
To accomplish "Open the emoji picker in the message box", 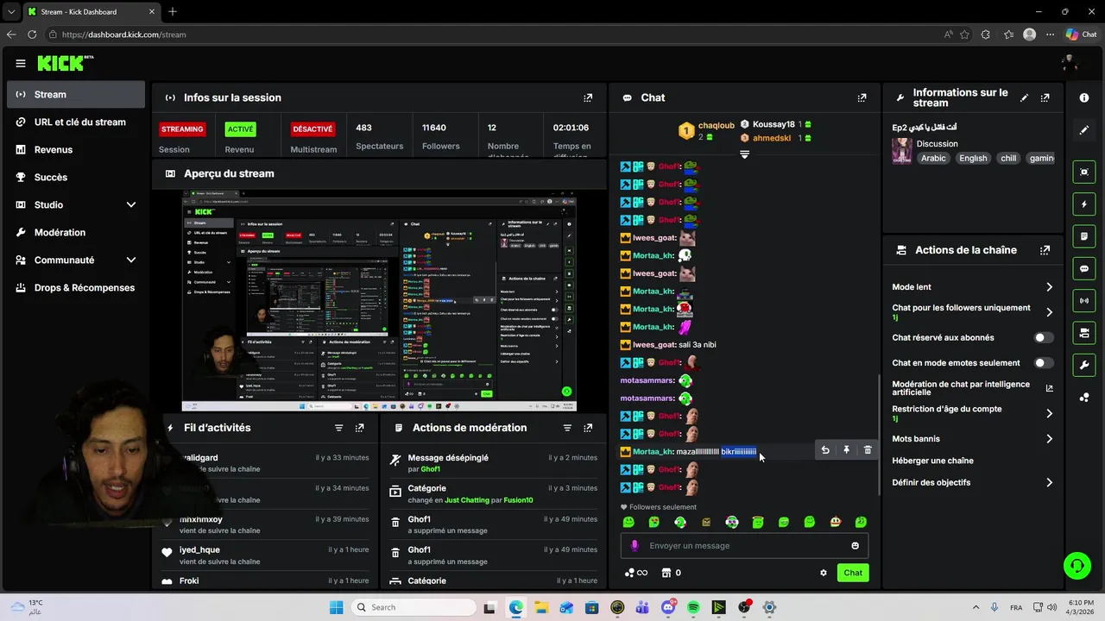I will [x=856, y=545].
